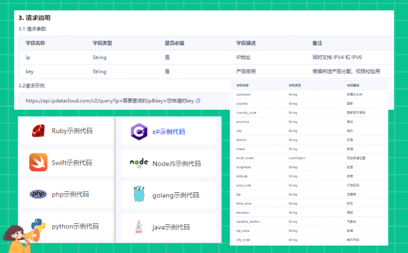Click the Python snake logo

38,225
